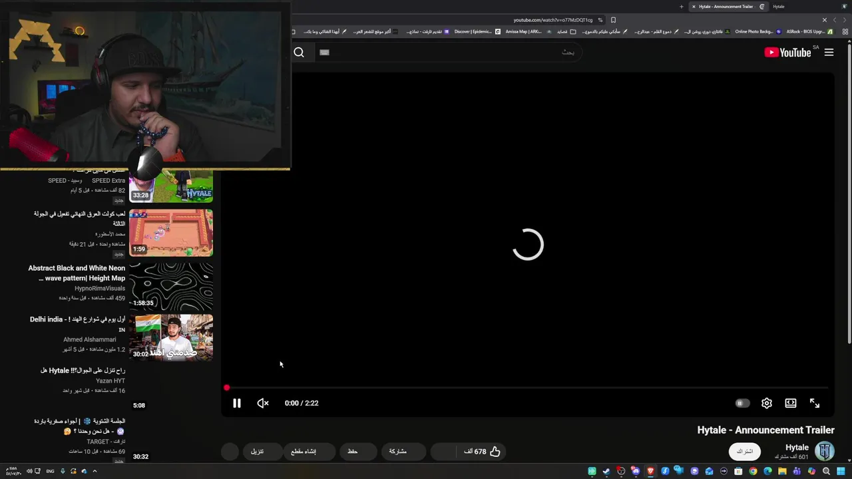Open the قصايد bookmarks folder
This screenshot has width=852, height=479.
point(566,31)
